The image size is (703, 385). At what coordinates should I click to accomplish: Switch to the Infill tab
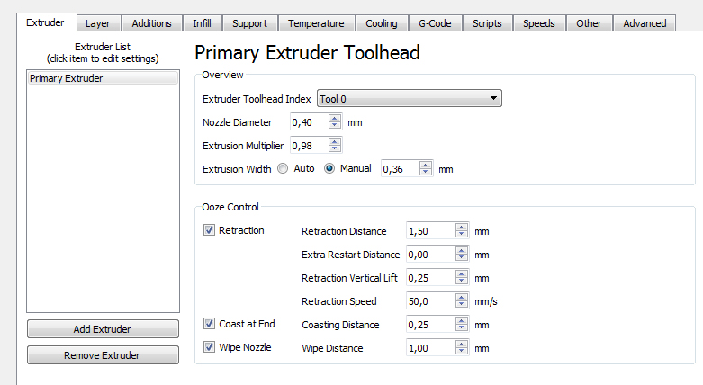click(203, 23)
